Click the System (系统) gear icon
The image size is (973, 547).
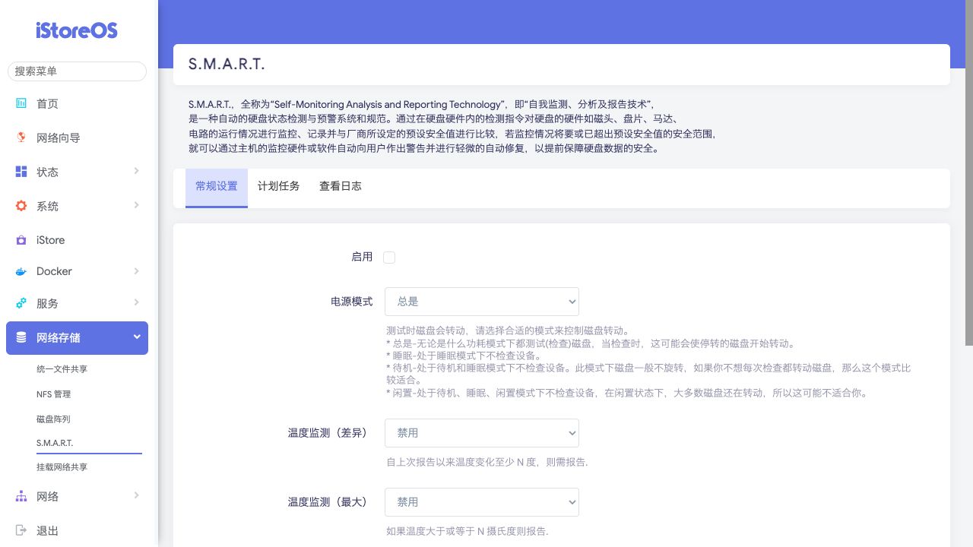[21, 206]
